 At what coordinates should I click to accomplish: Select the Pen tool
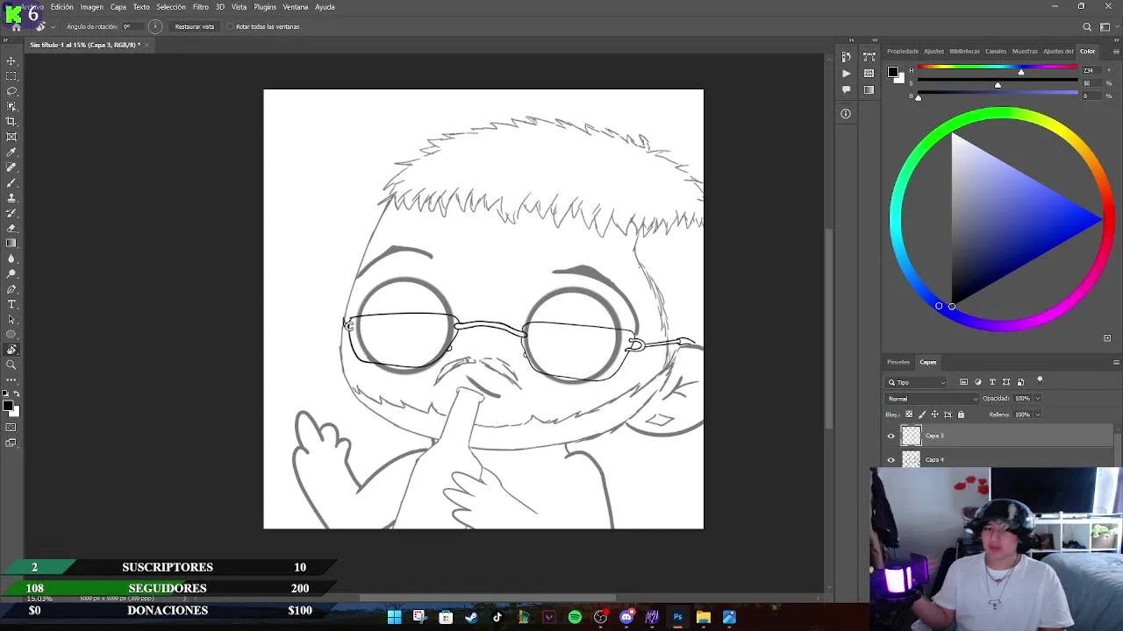pyautogui.click(x=11, y=289)
